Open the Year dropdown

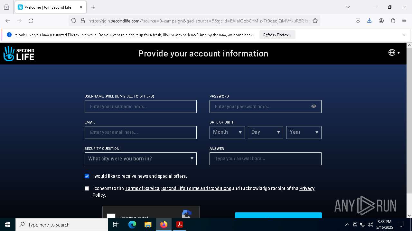tap(304, 133)
